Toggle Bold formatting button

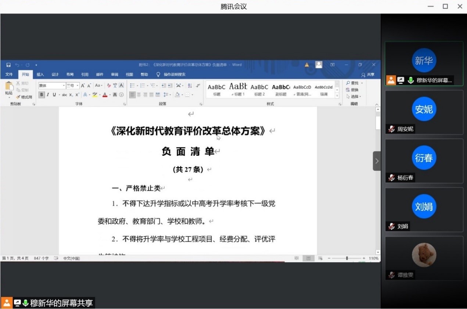click(42, 95)
